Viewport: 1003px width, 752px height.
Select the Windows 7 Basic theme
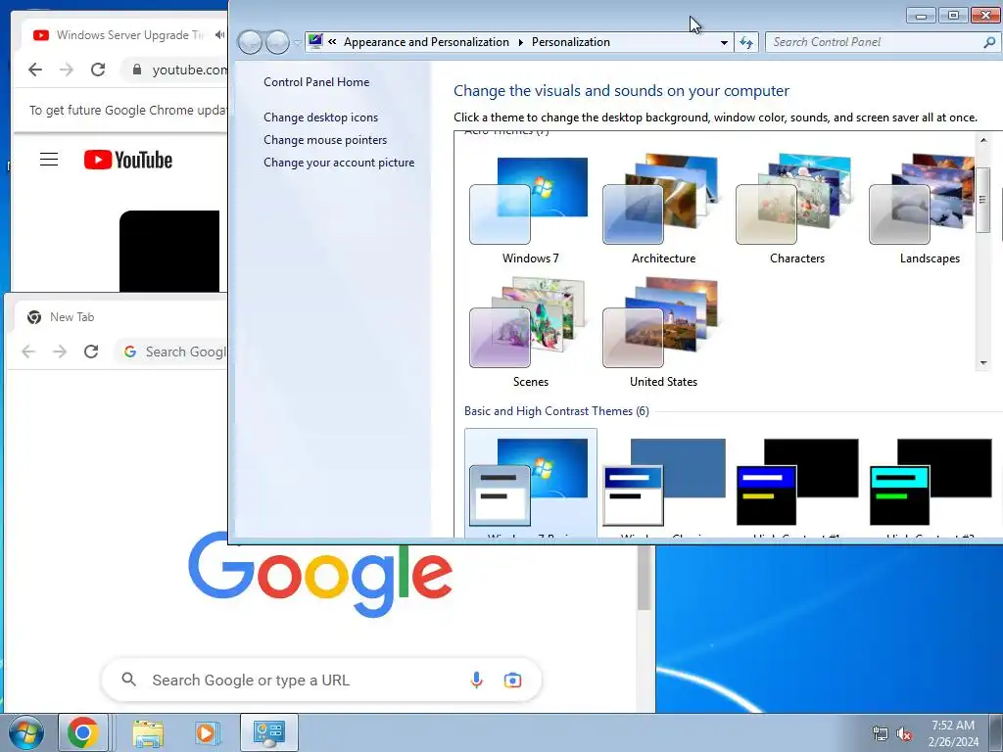[530, 484]
